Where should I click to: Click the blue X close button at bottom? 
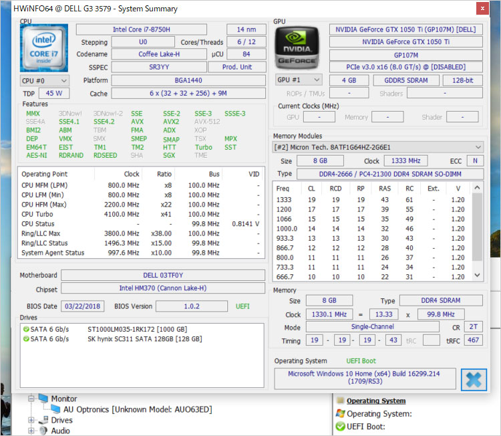(x=474, y=378)
